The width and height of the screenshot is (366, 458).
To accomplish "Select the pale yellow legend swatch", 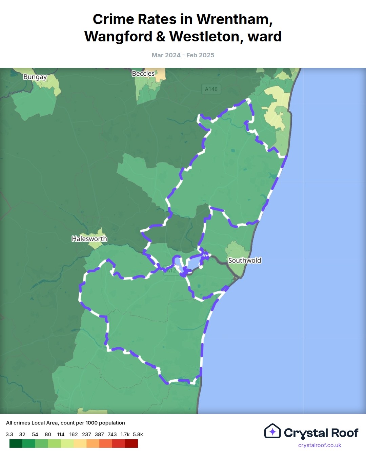I will pyautogui.click(x=80, y=443).
